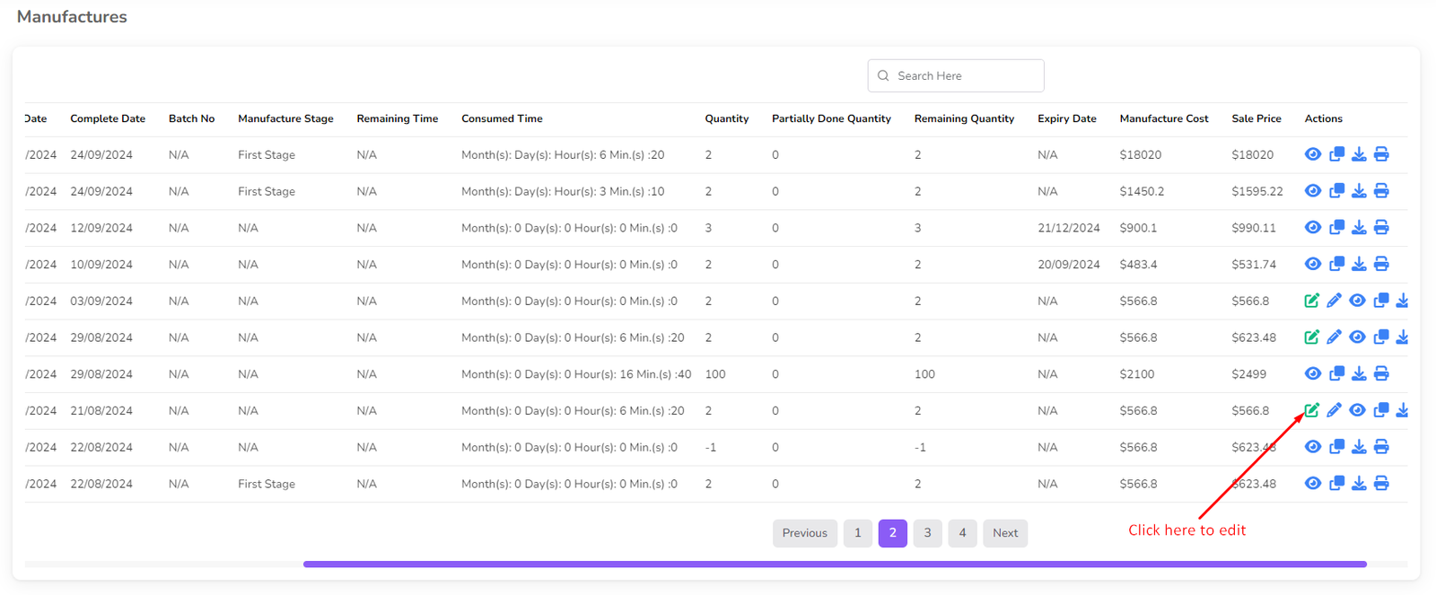Click the Search Here input field
This screenshot has height=595, width=1436.
pyautogui.click(x=965, y=76)
